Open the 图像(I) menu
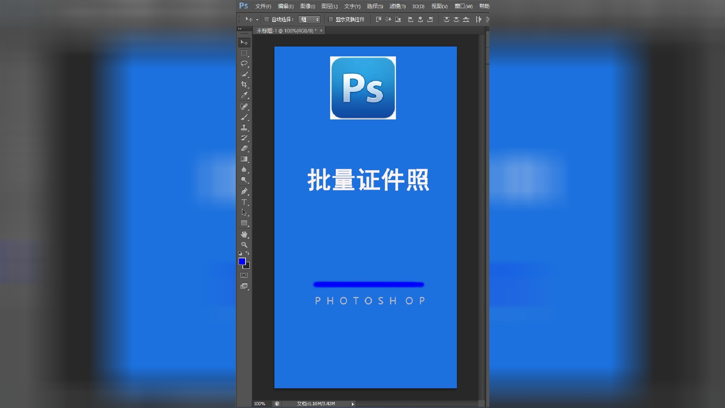Screen dimensions: 725x408 (308, 6)
